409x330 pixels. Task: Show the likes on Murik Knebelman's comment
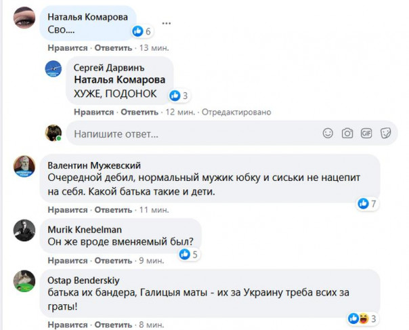188,255
